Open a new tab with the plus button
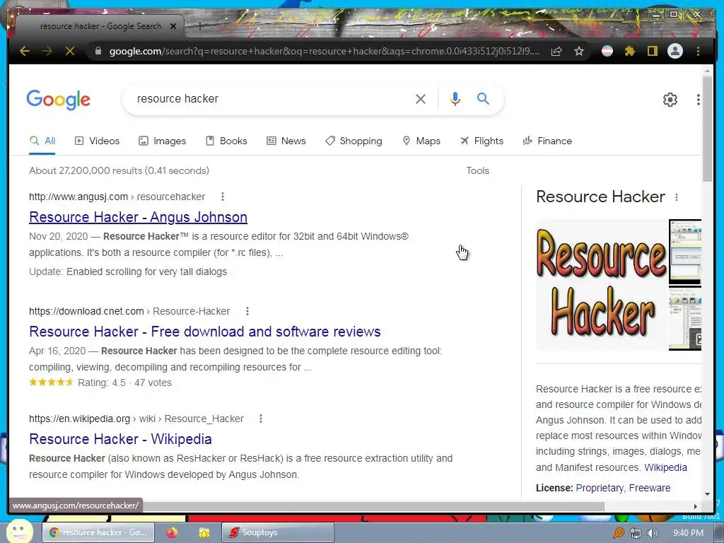724x543 pixels. pyautogui.click(x=200, y=26)
